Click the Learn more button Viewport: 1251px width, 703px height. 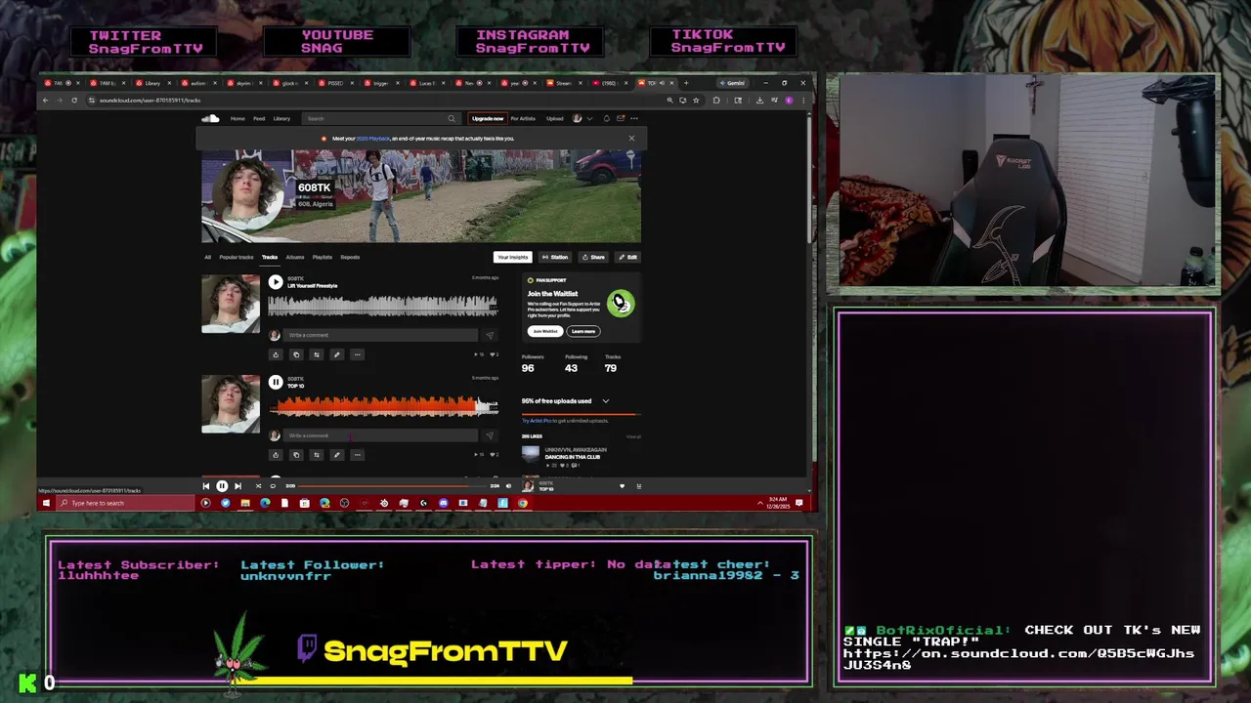coord(583,331)
